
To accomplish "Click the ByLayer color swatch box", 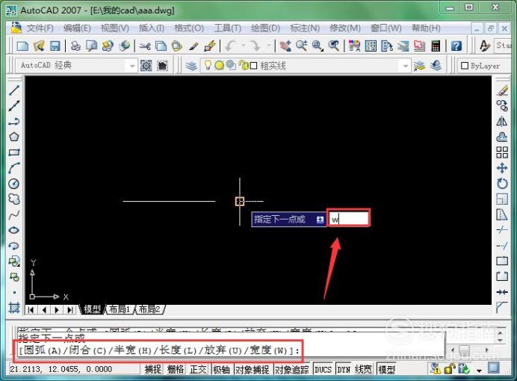I will pos(465,66).
